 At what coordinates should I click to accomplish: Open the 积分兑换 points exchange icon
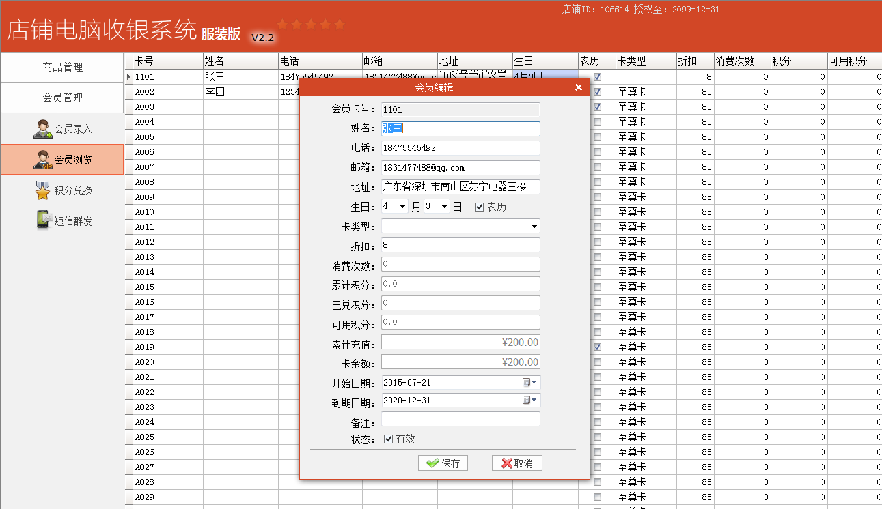coord(62,190)
